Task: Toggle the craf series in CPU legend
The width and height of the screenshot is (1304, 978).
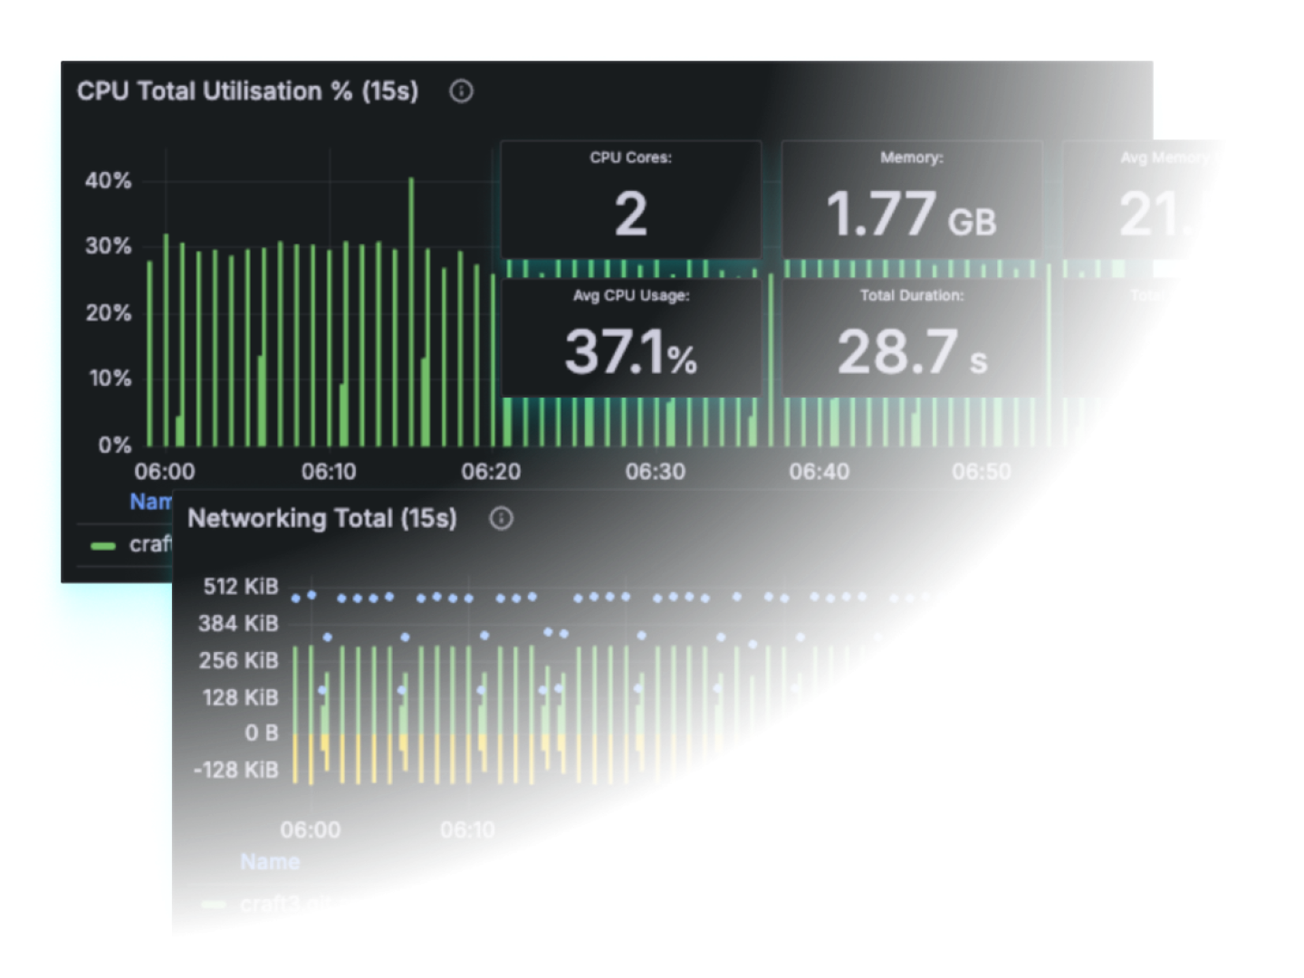Action: click(149, 544)
